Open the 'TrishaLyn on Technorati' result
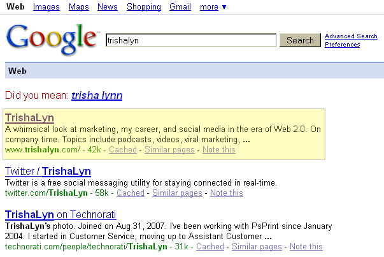Image resolution: width=384 pixels, height=257 pixels. (x=60, y=214)
